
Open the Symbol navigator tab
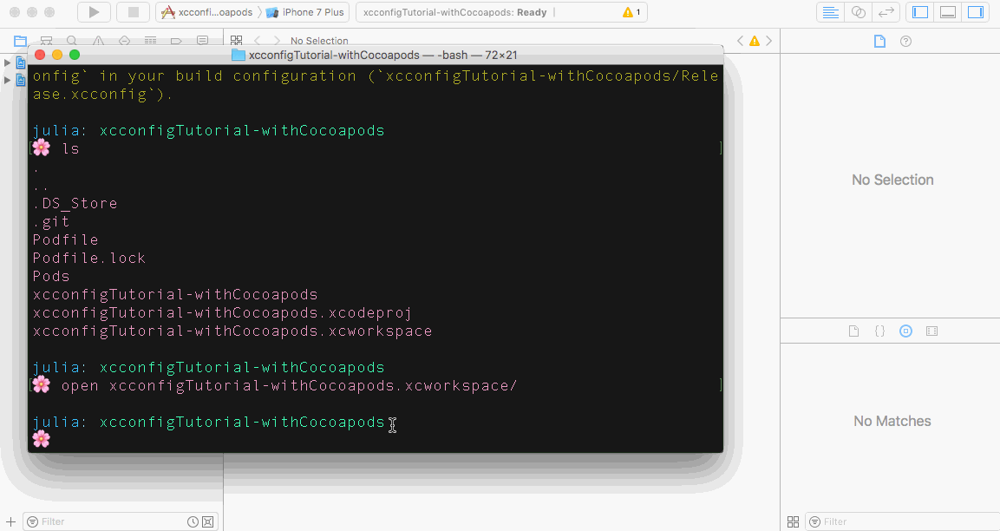coord(46,41)
